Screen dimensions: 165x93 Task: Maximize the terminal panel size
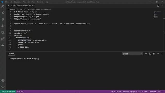coord(158,54)
